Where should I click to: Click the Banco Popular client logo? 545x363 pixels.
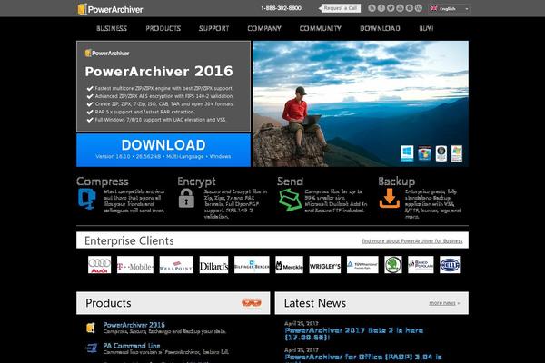pyautogui.click(x=421, y=265)
